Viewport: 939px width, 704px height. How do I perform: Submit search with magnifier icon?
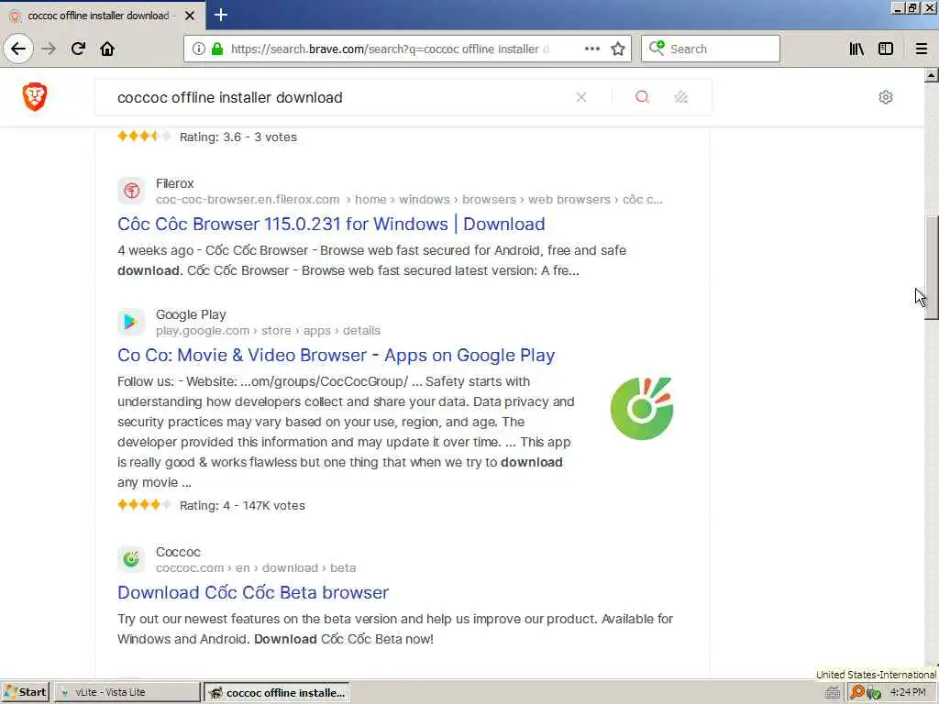[642, 97]
